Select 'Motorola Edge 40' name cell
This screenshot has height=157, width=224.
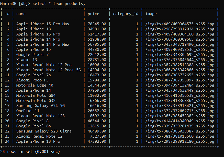(35, 85)
